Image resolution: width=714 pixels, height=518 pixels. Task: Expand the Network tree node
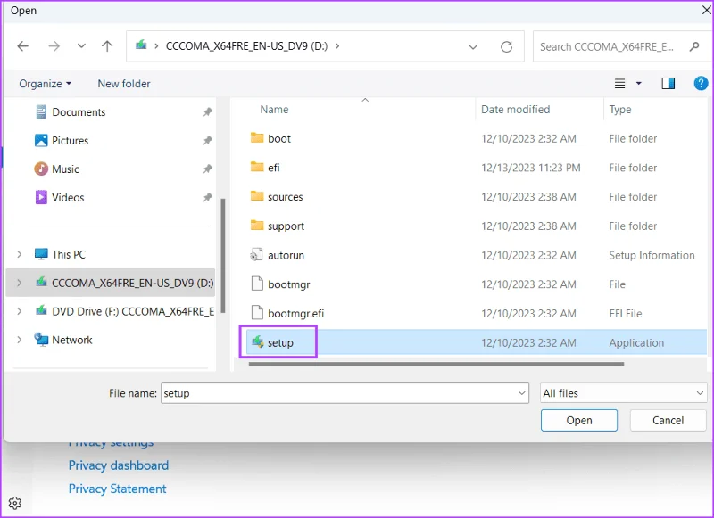(19, 340)
